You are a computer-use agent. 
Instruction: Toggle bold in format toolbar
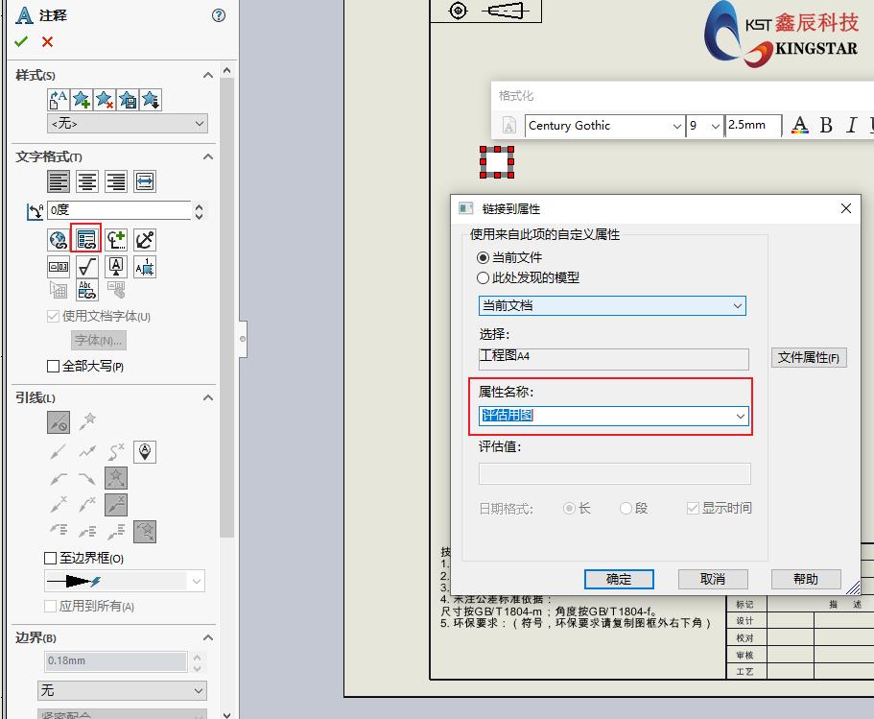tap(827, 125)
